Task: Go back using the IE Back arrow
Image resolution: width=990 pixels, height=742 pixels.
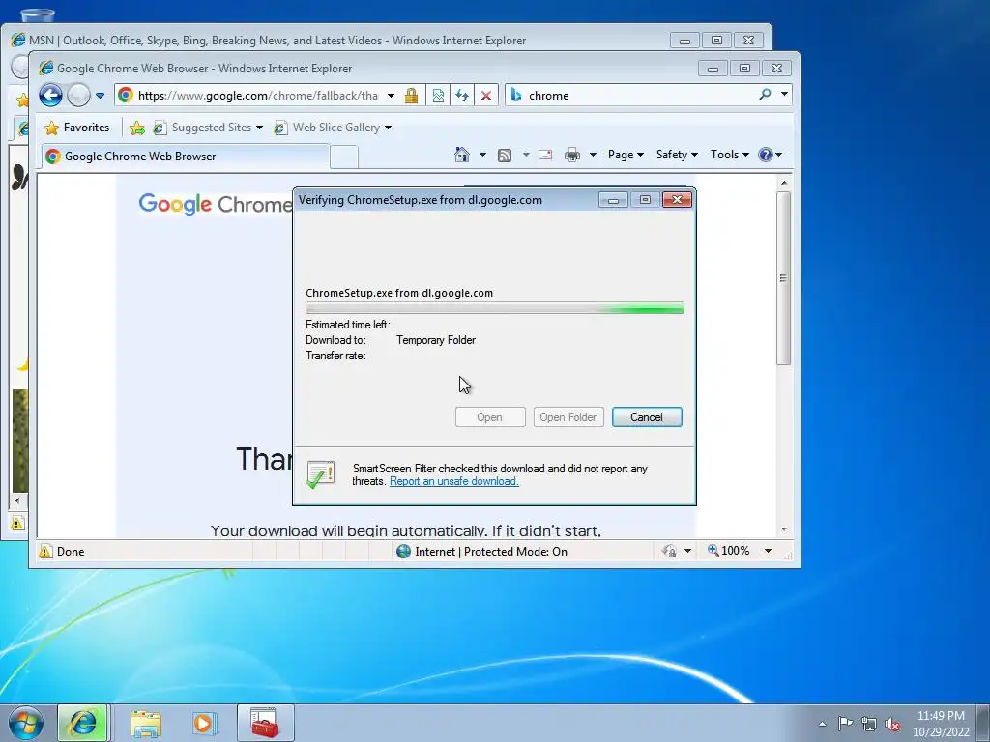Action: [x=50, y=96]
